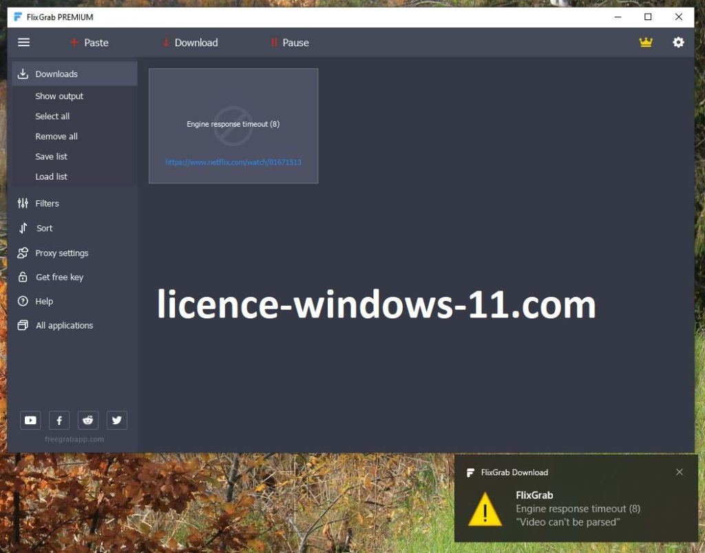Pause downloads from the toolbar
705x553 pixels.
(x=290, y=43)
